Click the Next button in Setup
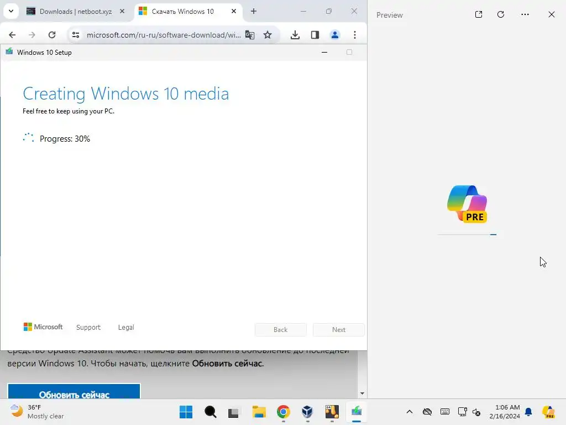 point(339,330)
